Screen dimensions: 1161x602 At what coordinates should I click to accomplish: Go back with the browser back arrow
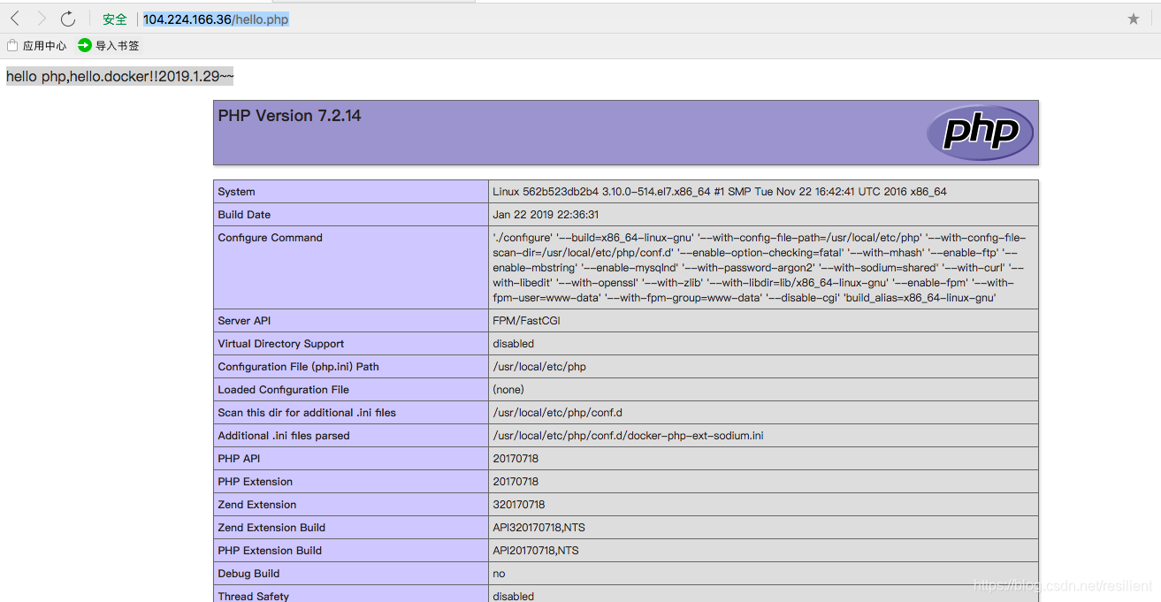tap(15, 19)
